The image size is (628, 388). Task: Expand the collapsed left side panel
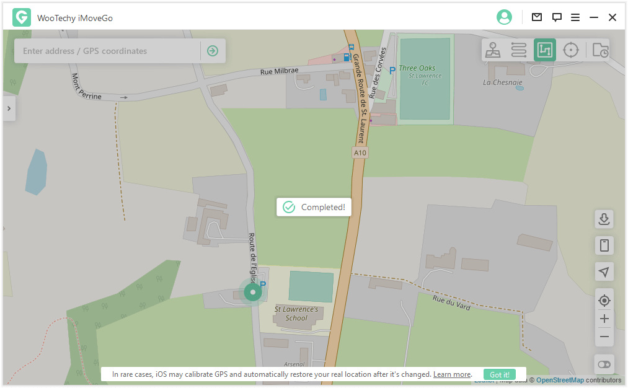[x=9, y=108]
